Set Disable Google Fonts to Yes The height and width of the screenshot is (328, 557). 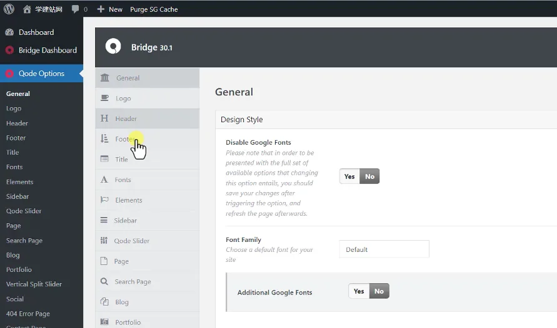tap(349, 176)
